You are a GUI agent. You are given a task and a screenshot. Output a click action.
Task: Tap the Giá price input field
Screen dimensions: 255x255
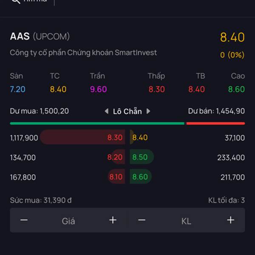coord(68,221)
